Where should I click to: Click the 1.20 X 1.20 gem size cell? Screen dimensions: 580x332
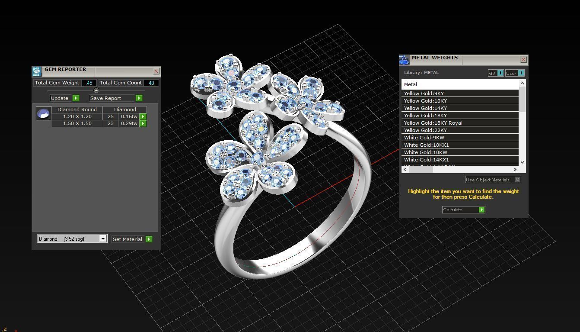point(77,117)
